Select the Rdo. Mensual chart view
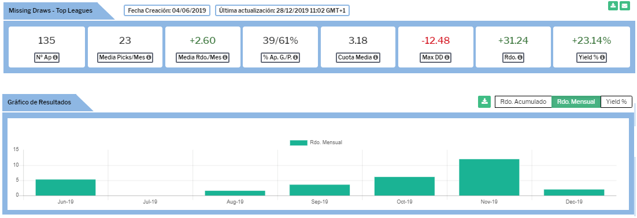The image size is (637, 218). [x=576, y=102]
